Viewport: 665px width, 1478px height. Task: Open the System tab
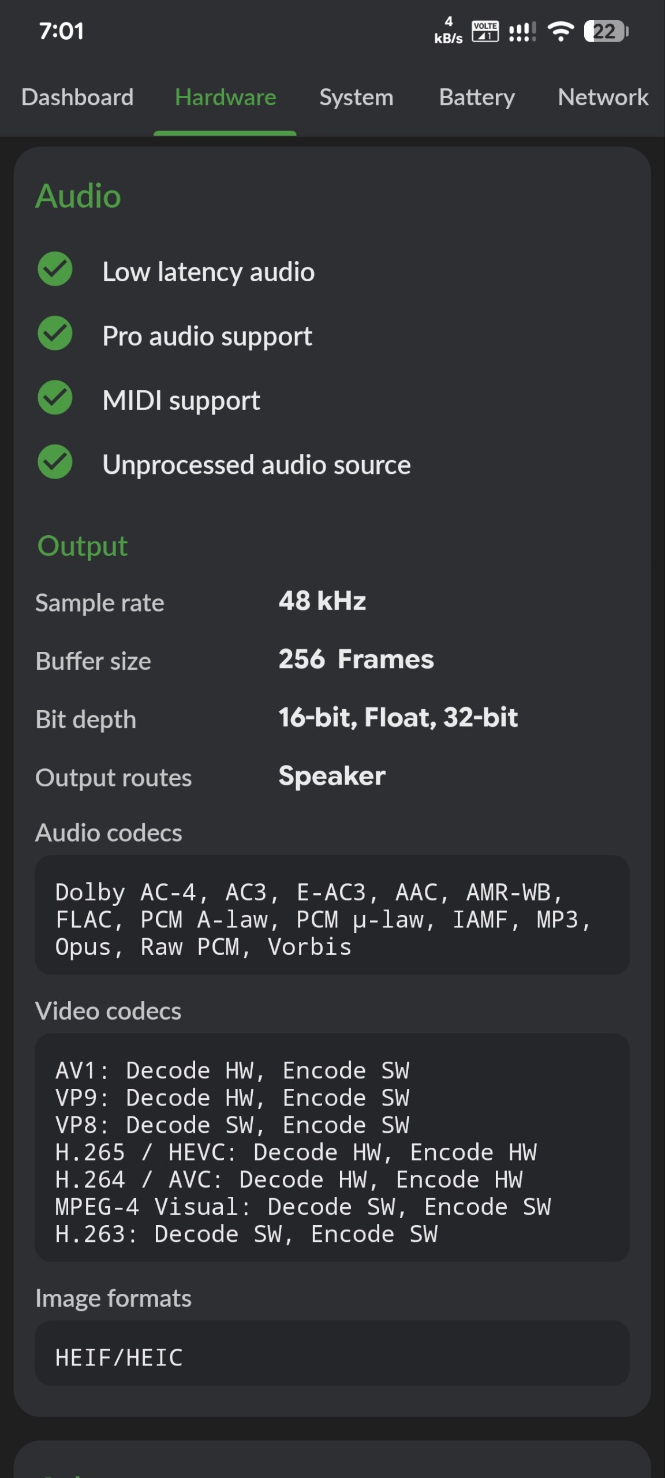(356, 97)
